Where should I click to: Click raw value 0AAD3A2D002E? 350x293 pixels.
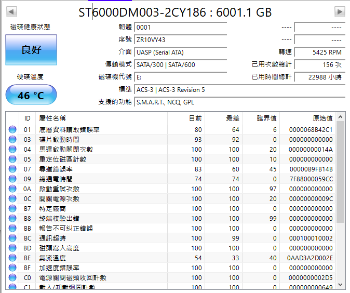310,258
